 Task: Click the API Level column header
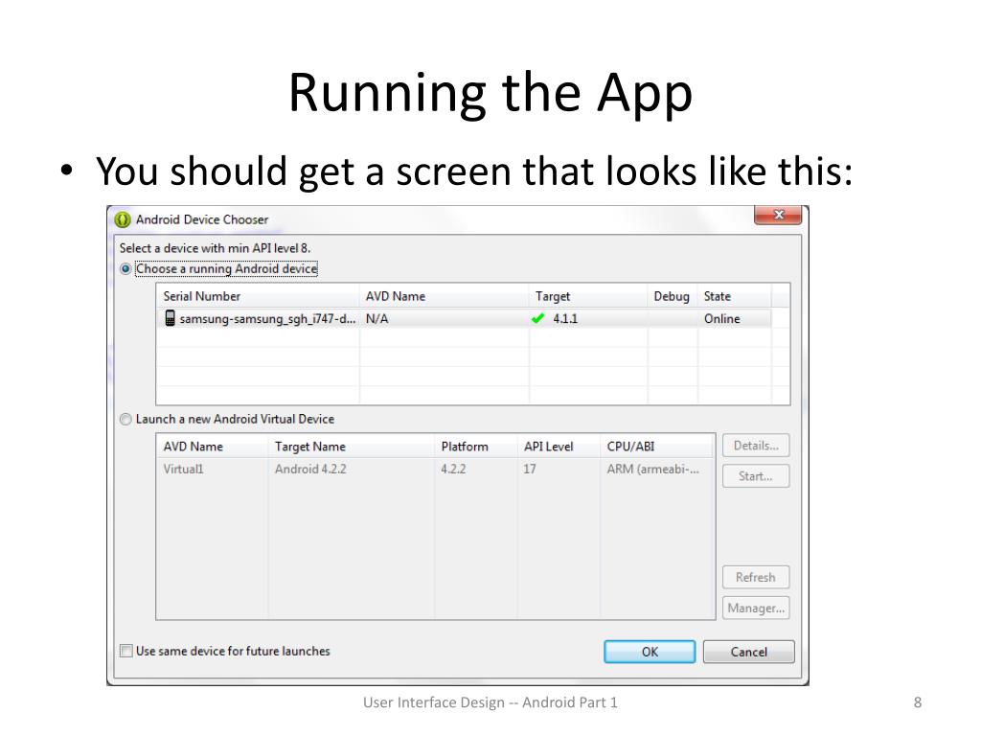559,447
